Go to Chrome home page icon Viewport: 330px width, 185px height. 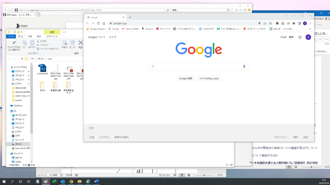(104, 23)
